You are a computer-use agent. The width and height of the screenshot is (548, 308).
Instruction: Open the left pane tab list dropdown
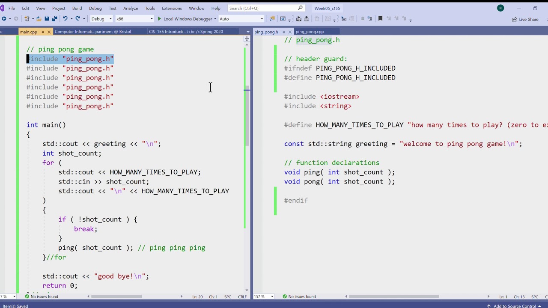(x=248, y=32)
